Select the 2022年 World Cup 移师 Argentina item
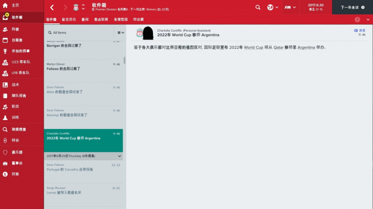This screenshot has width=373, height=209. pyautogui.click(x=83, y=141)
